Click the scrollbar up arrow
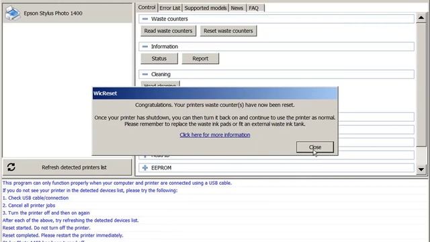The height and width of the screenshot is (242, 430). [x=421, y=18]
